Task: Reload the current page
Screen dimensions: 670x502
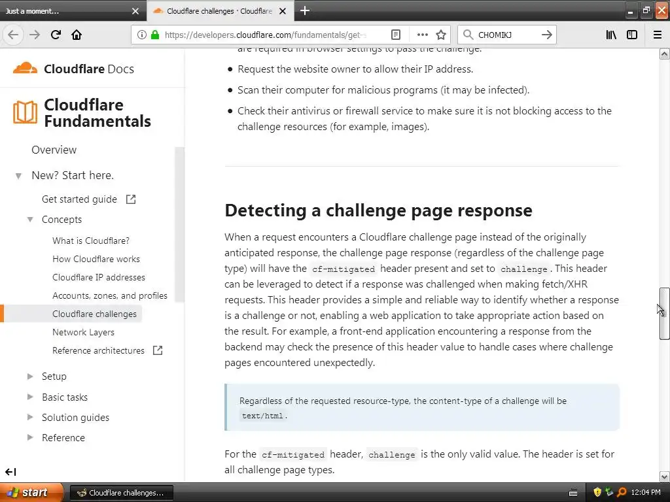Action: tap(56, 35)
